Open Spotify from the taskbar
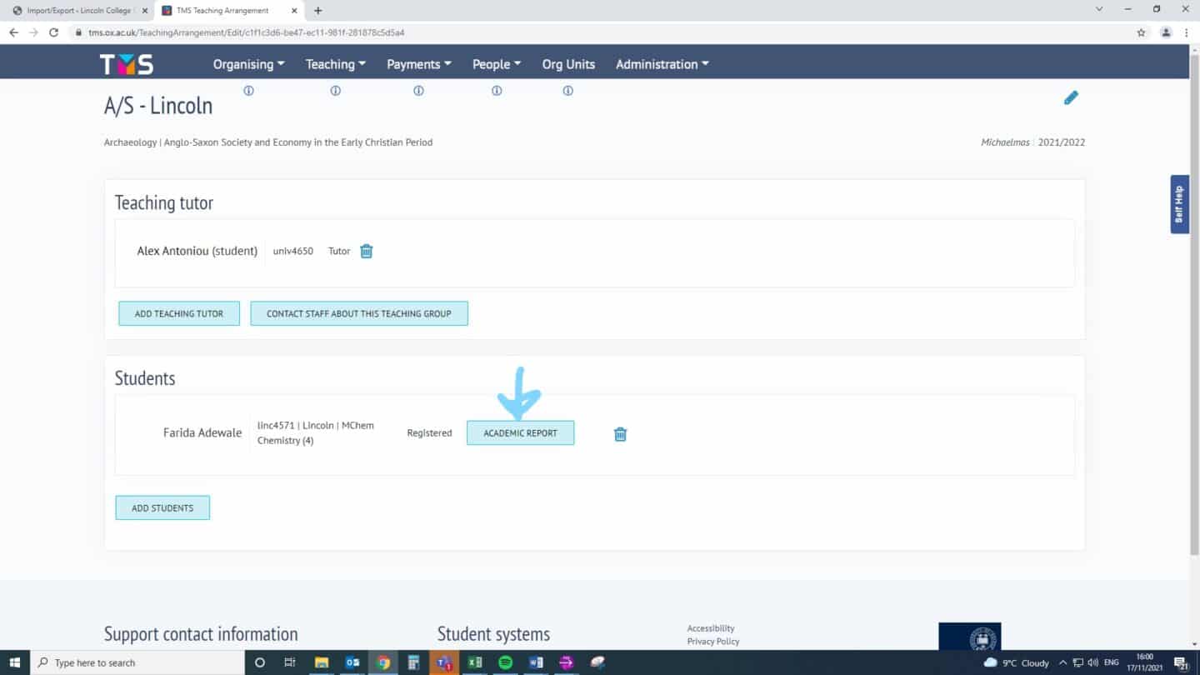 tap(505, 662)
